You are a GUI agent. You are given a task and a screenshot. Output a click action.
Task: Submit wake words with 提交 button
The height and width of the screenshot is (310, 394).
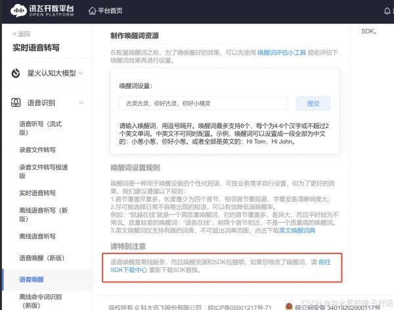tap(313, 103)
